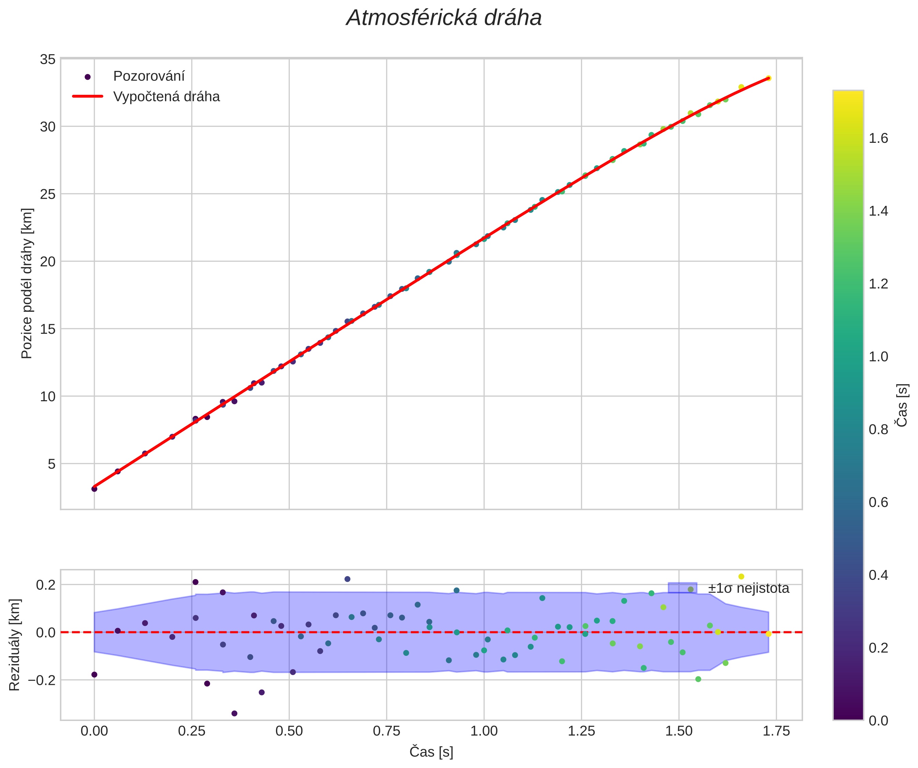Click the lowest residual point near −0.3
Image resolution: width=918 pixels, height=768 pixels.
coord(234,713)
